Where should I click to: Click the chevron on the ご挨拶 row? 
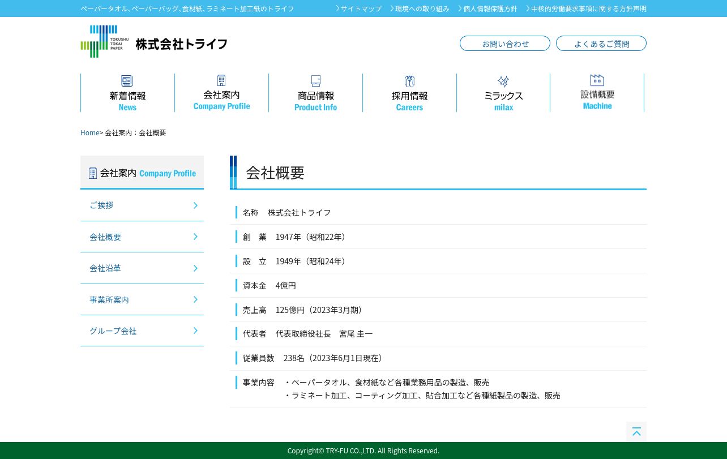click(195, 205)
